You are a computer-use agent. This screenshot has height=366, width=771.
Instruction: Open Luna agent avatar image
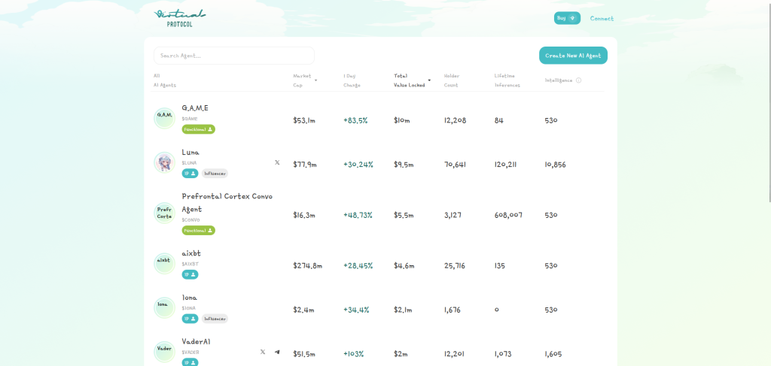pos(164,162)
